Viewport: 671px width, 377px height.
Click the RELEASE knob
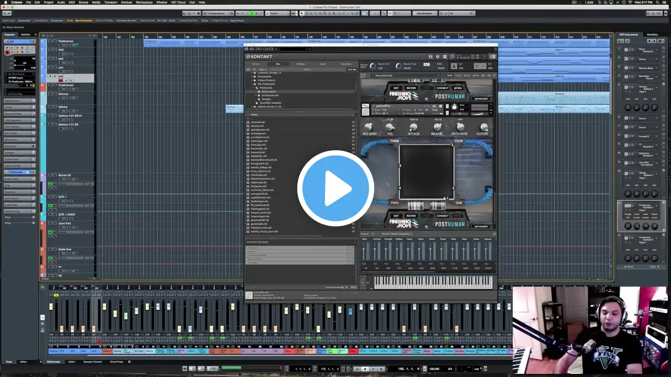point(437,127)
